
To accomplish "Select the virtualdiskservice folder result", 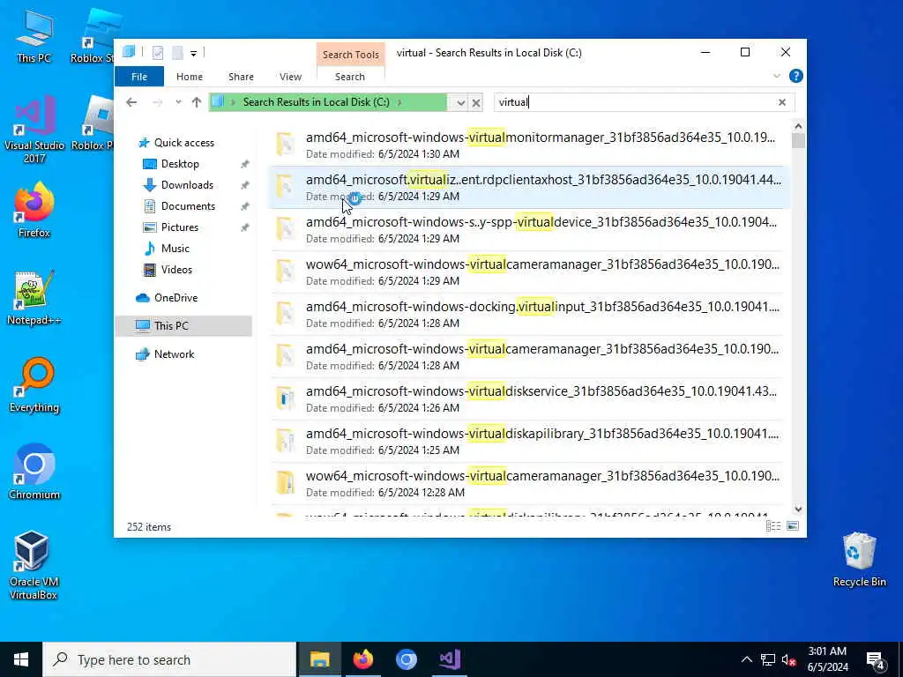I will [527, 399].
